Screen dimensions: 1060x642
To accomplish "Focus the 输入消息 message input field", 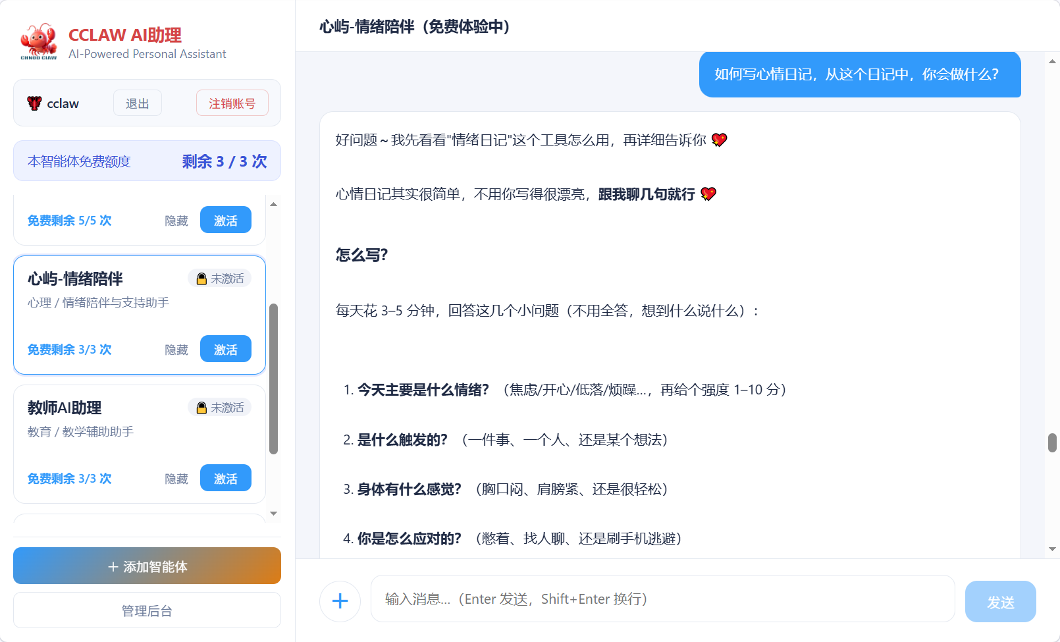I will click(x=662, y=599).
